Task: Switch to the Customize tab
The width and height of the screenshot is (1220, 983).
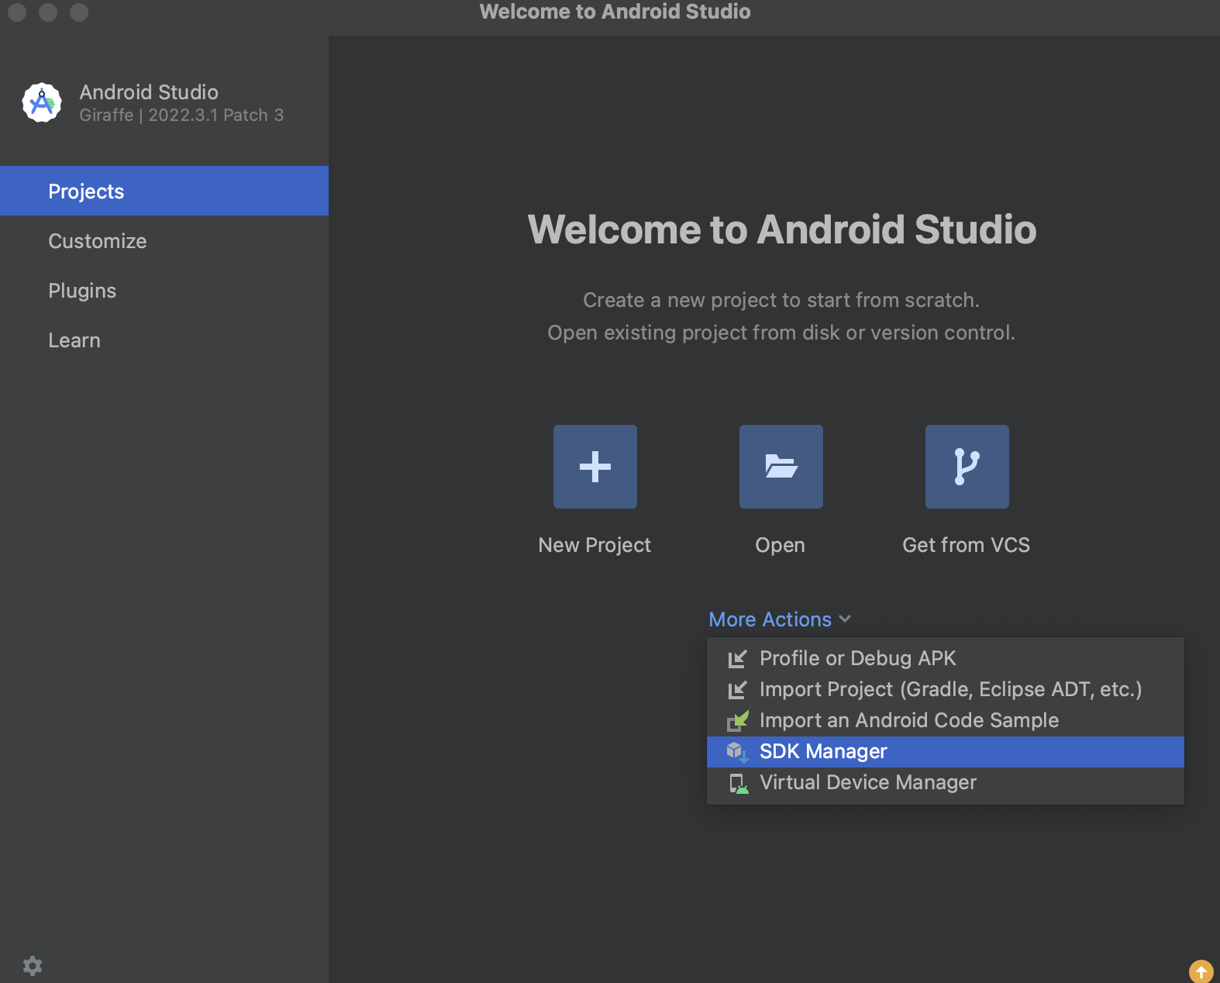Action: point(164,241)
